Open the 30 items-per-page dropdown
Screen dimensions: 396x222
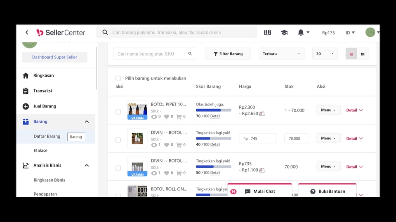(x=325, y=54)
